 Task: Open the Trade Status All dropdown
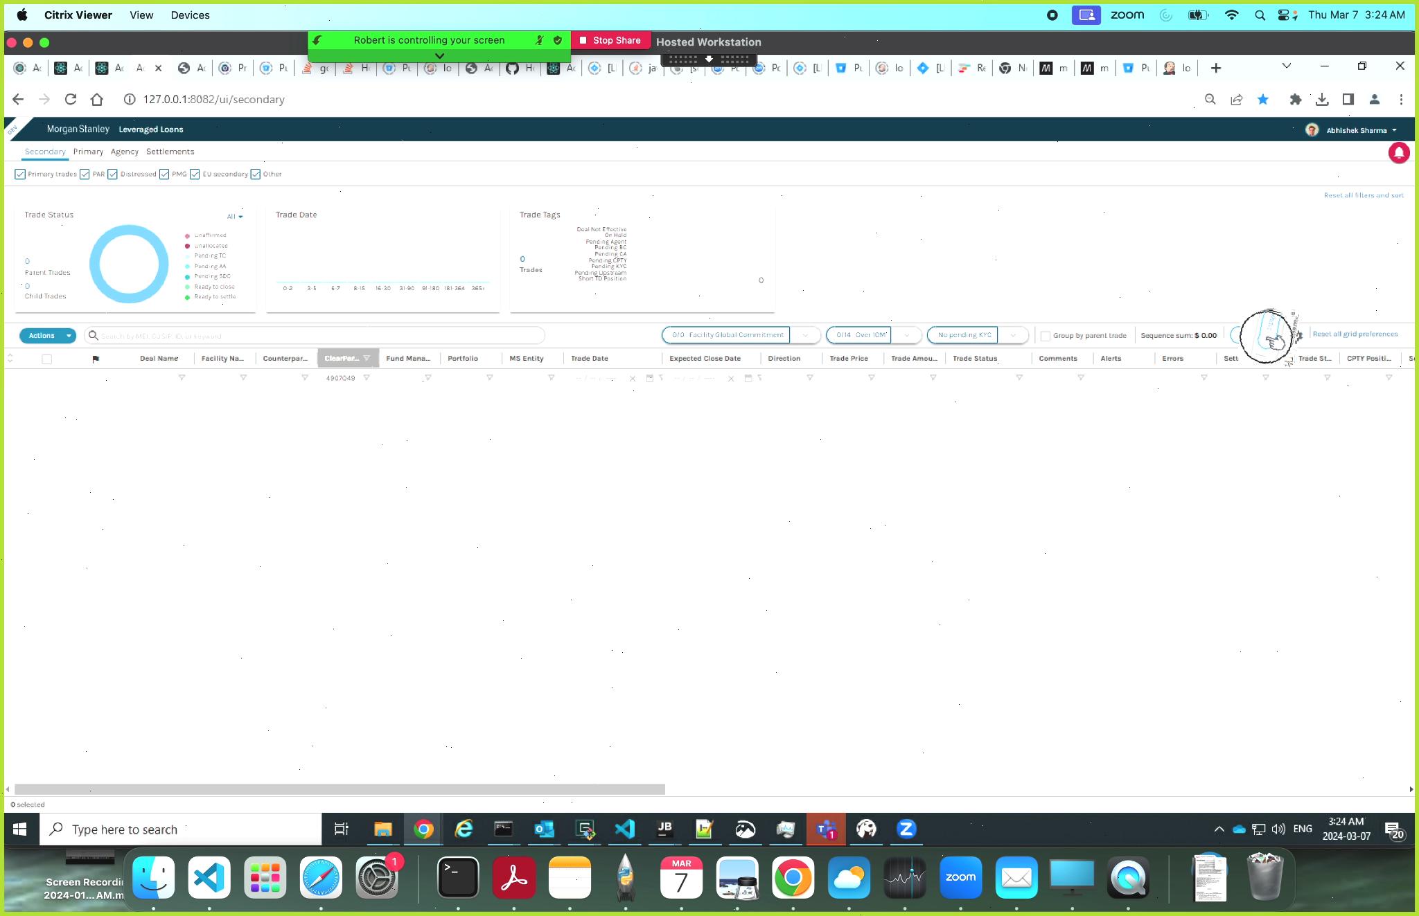point(235,217)
